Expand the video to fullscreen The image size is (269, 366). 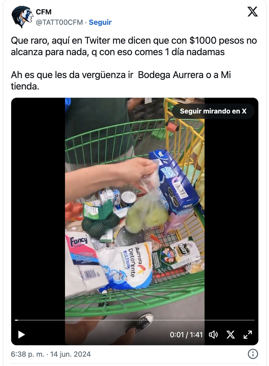point(248,335)
